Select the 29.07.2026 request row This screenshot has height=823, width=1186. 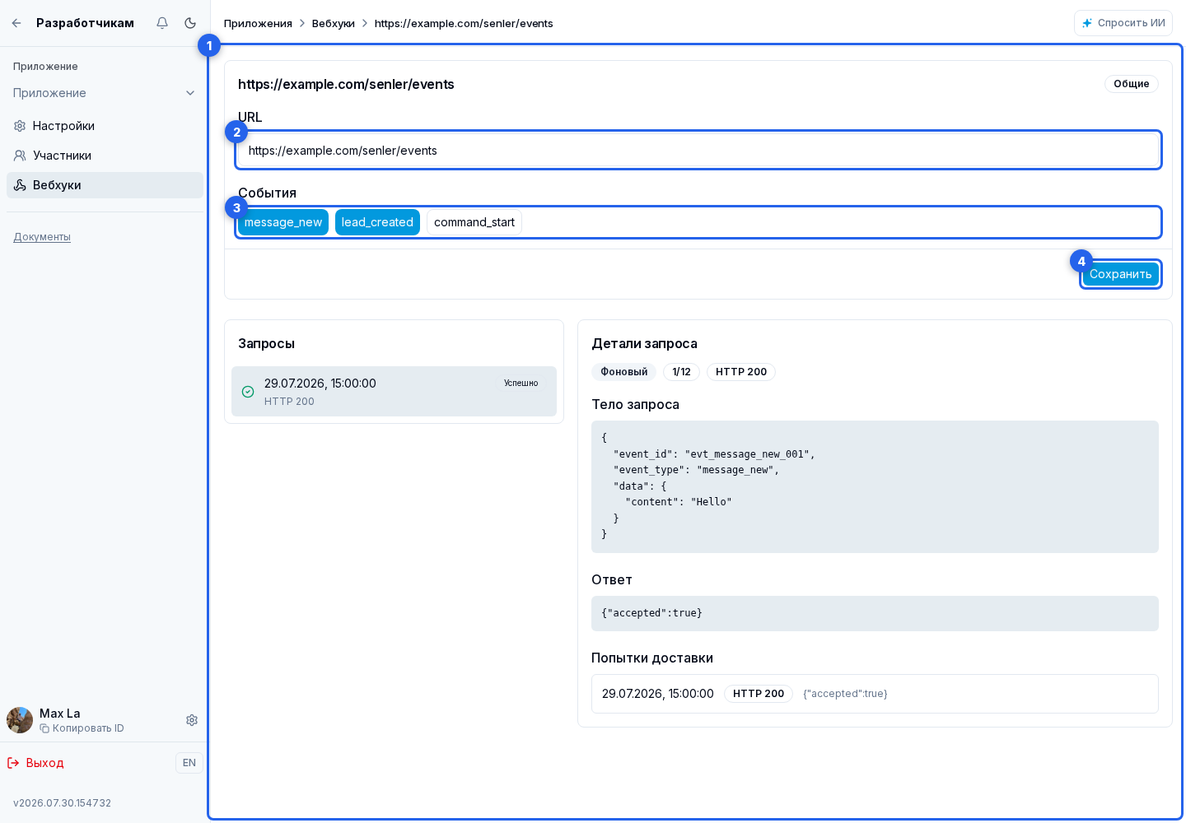pos(394,392)
